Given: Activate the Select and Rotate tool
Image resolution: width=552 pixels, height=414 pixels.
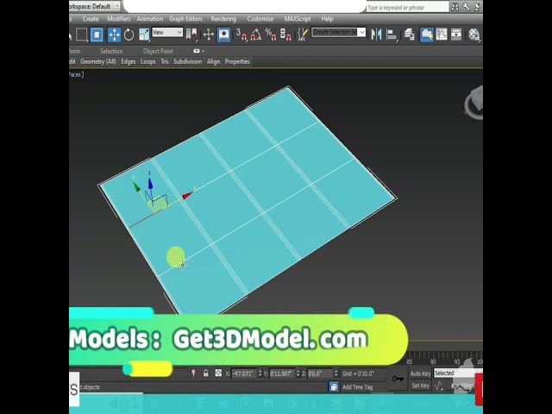Looking at the screenshot, I should [x=129, y=34].
